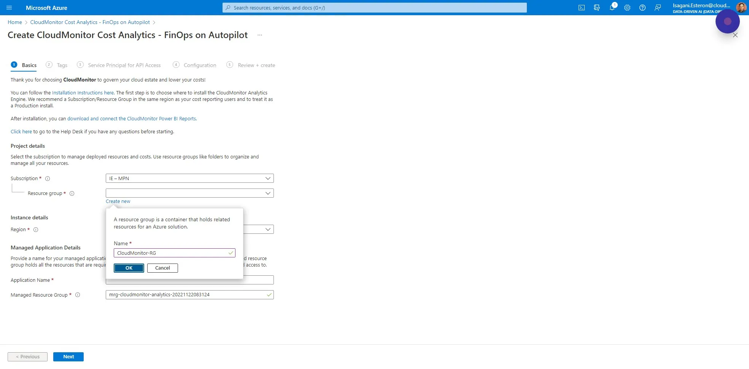The image size is (749, 369).
Task: Expand the Resource group dropdown
Action: tap(190, 193)
